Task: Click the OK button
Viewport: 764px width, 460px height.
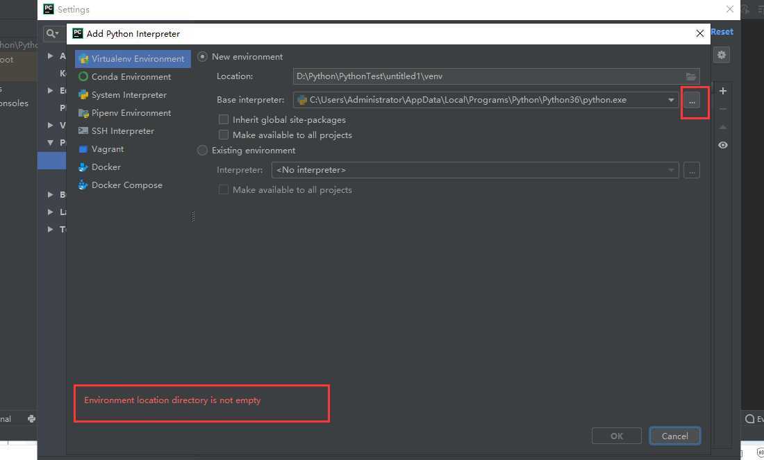Action: coord(616,436)
